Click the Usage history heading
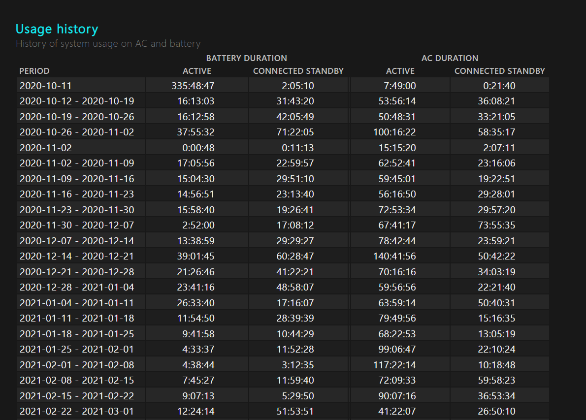The height and width of the screenshot is (420, 586). (x=57, y=29)
